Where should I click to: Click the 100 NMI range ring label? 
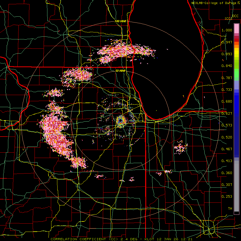pyautogui.click(x=120, y=21)
